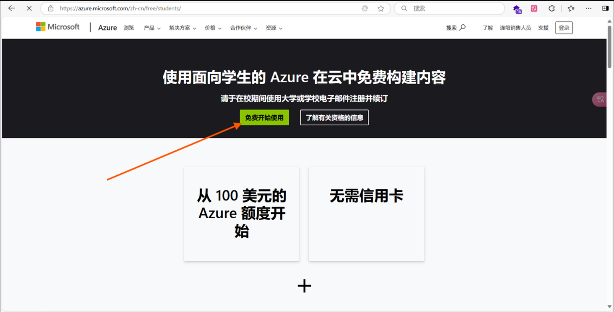The height and width of the screenshot is (312, 614).
Task: Go back using the browser back arrow
Action: [x=12, y=8]
